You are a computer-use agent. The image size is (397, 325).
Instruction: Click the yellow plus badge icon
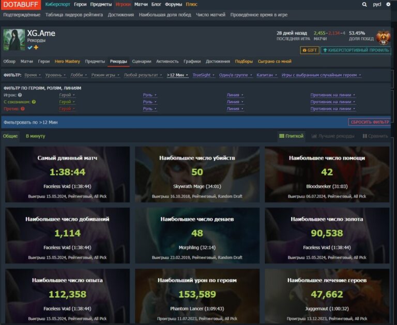(x=36, y=47)
